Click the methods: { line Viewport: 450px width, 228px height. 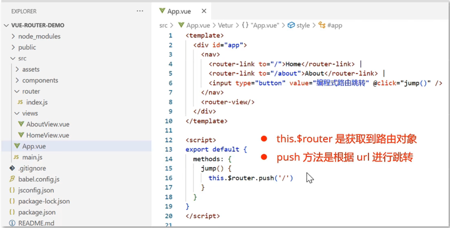pyautogui.click(x=213, y=159)
